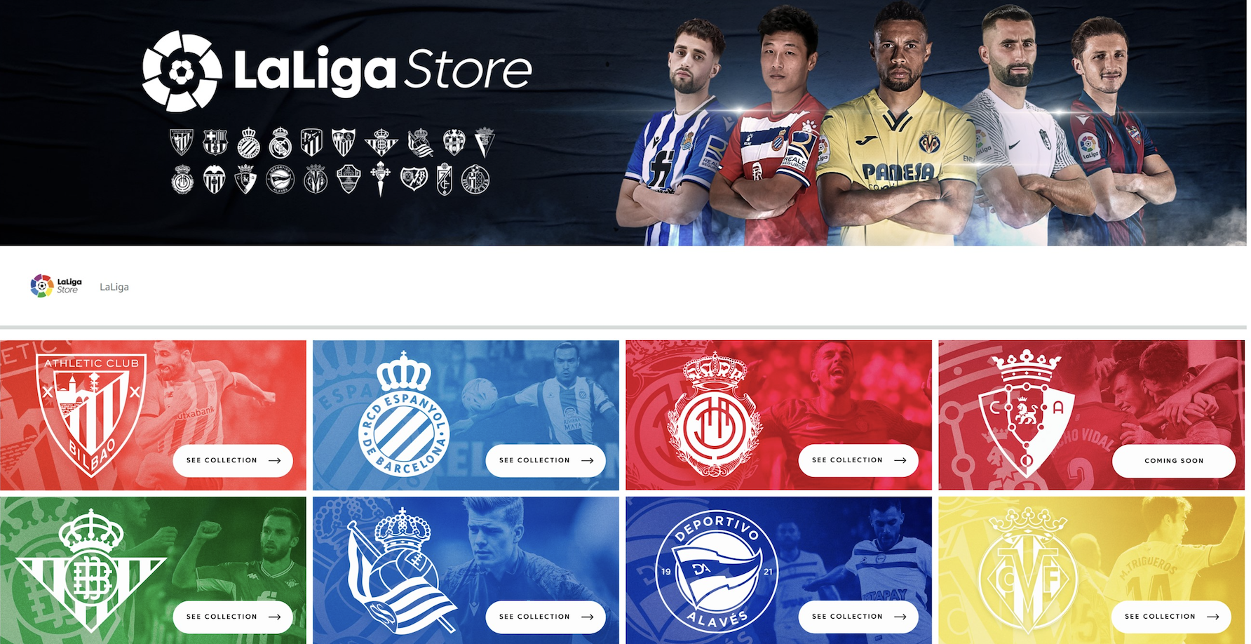Open Villarreal's See Collection button
The width and height of the screenshot is (1251, 644).
coord(1171,617)
